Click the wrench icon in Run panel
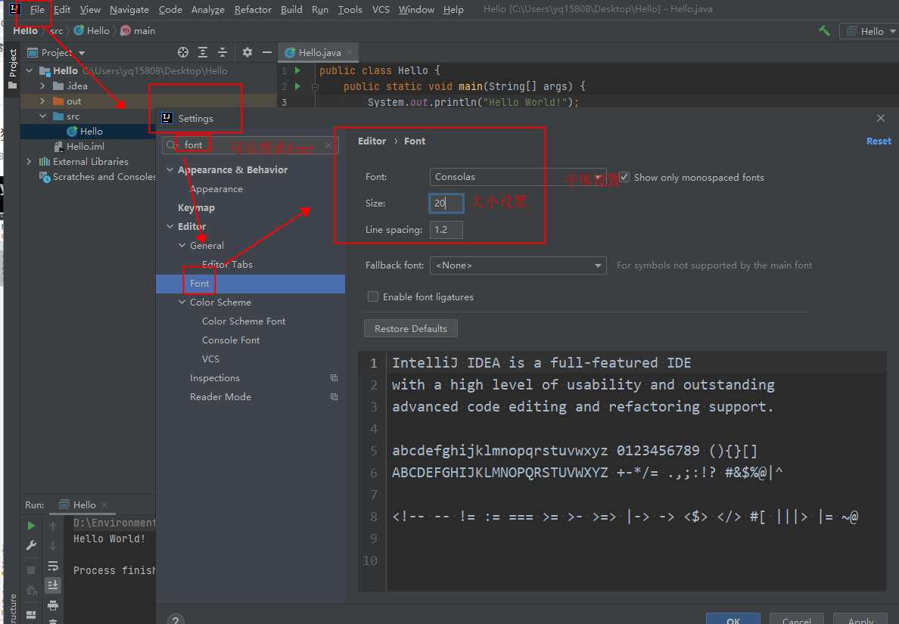Image resolution: width=899 pixels, height=624 pixels. [32, 545]
